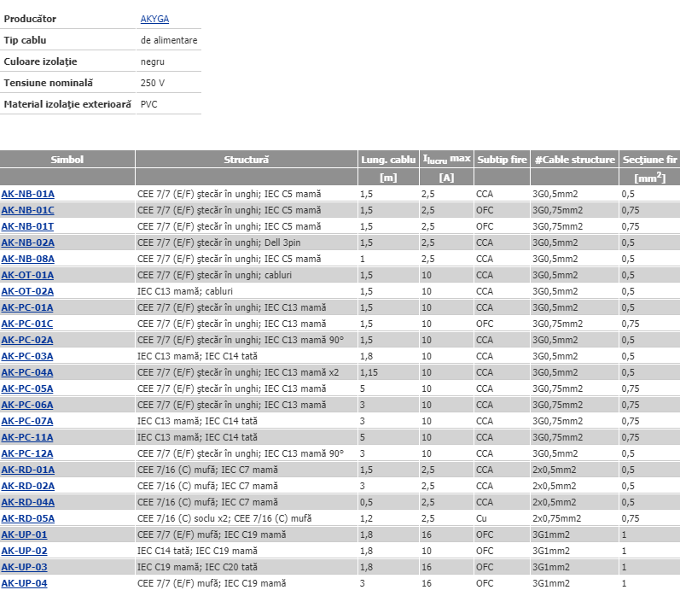Image resolution: width=680 pixels, height=590 pixels.
Task: Click the Subtip fire column header
Action: click(502, 160)
